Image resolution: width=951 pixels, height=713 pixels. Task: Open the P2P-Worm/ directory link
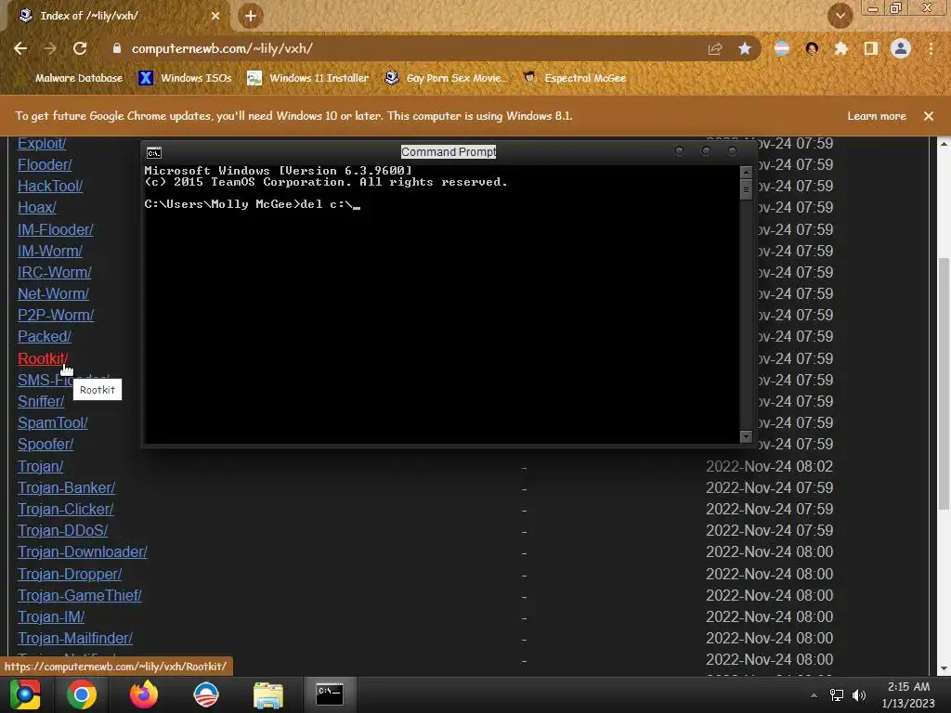[x=56, y=316]
